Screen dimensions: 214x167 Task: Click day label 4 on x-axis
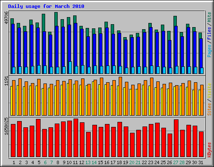[33, 162]
